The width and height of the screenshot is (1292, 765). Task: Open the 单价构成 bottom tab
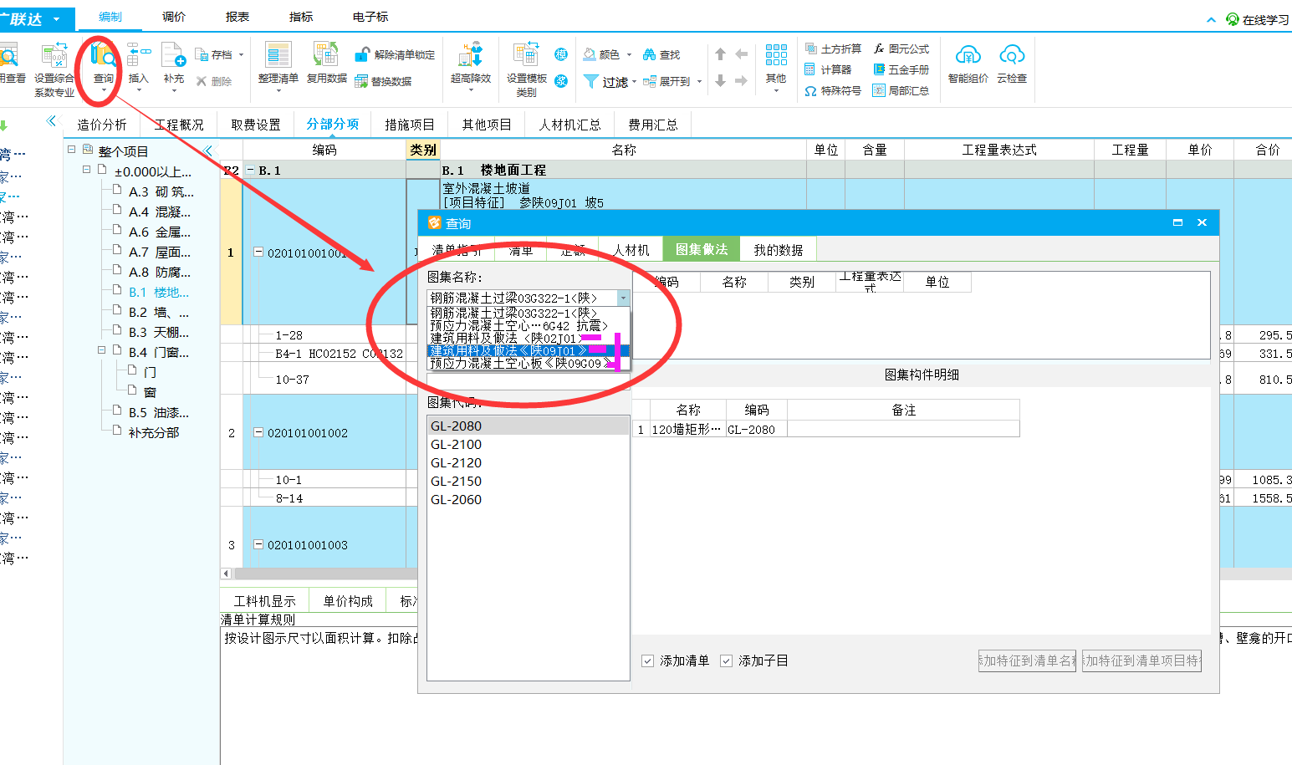click(348, 601)
